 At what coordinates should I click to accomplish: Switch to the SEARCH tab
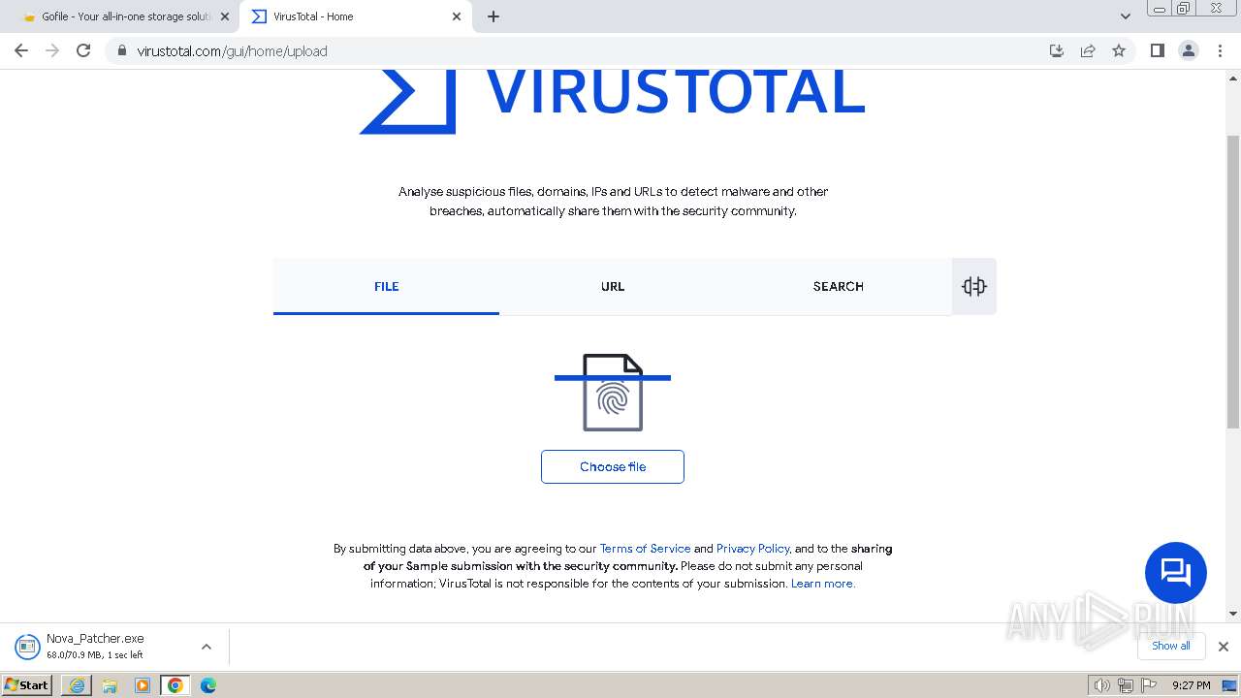(839, 286)
